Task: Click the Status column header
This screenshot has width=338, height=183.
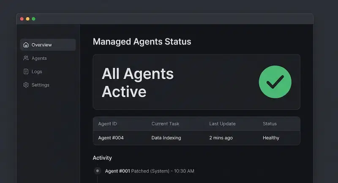Action: pyautogui.click(x=270, y=124)
